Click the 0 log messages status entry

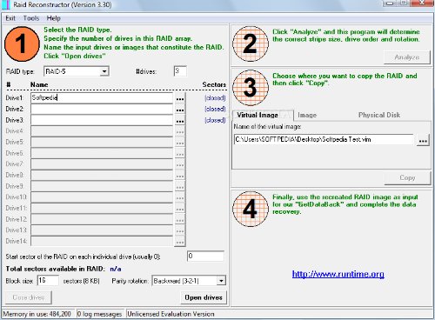click(100, 314)
